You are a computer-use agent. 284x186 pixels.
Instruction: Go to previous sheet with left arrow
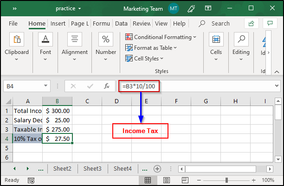tap(14, 169)
